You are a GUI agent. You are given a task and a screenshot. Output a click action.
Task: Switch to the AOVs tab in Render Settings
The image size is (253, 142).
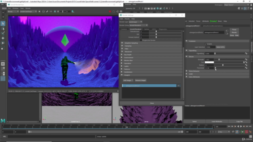click(x=154, y=29)
